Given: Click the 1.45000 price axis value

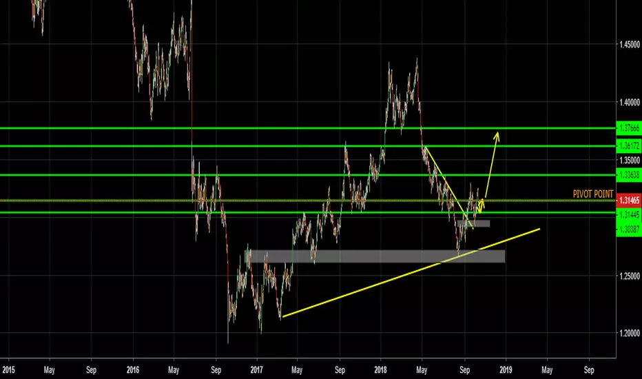Looking at the screenshot, I should [x=630, y=44].
